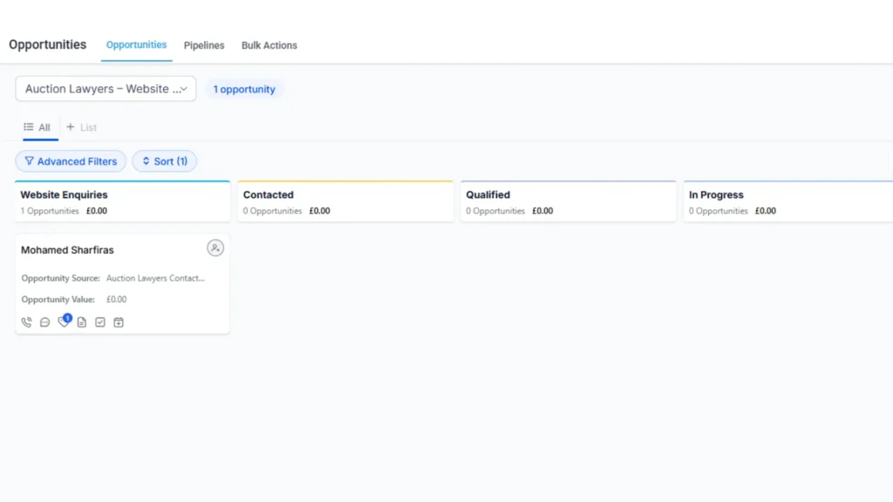The width and height of the screenshot is (893, 502).
Task: Click the filter funnel icon in Advanced Filters
Action: click(30, 161)
